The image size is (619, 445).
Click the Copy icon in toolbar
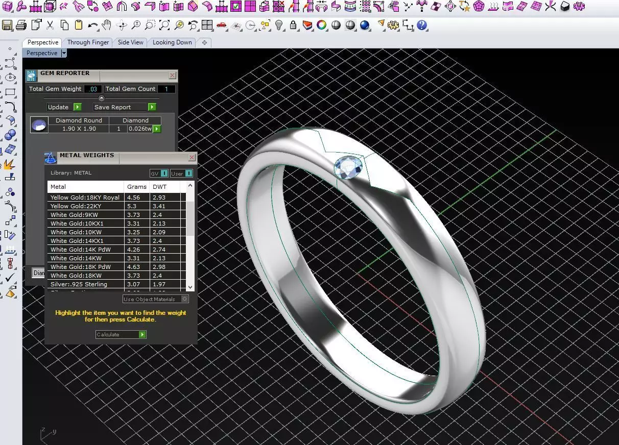click(64, 25)
